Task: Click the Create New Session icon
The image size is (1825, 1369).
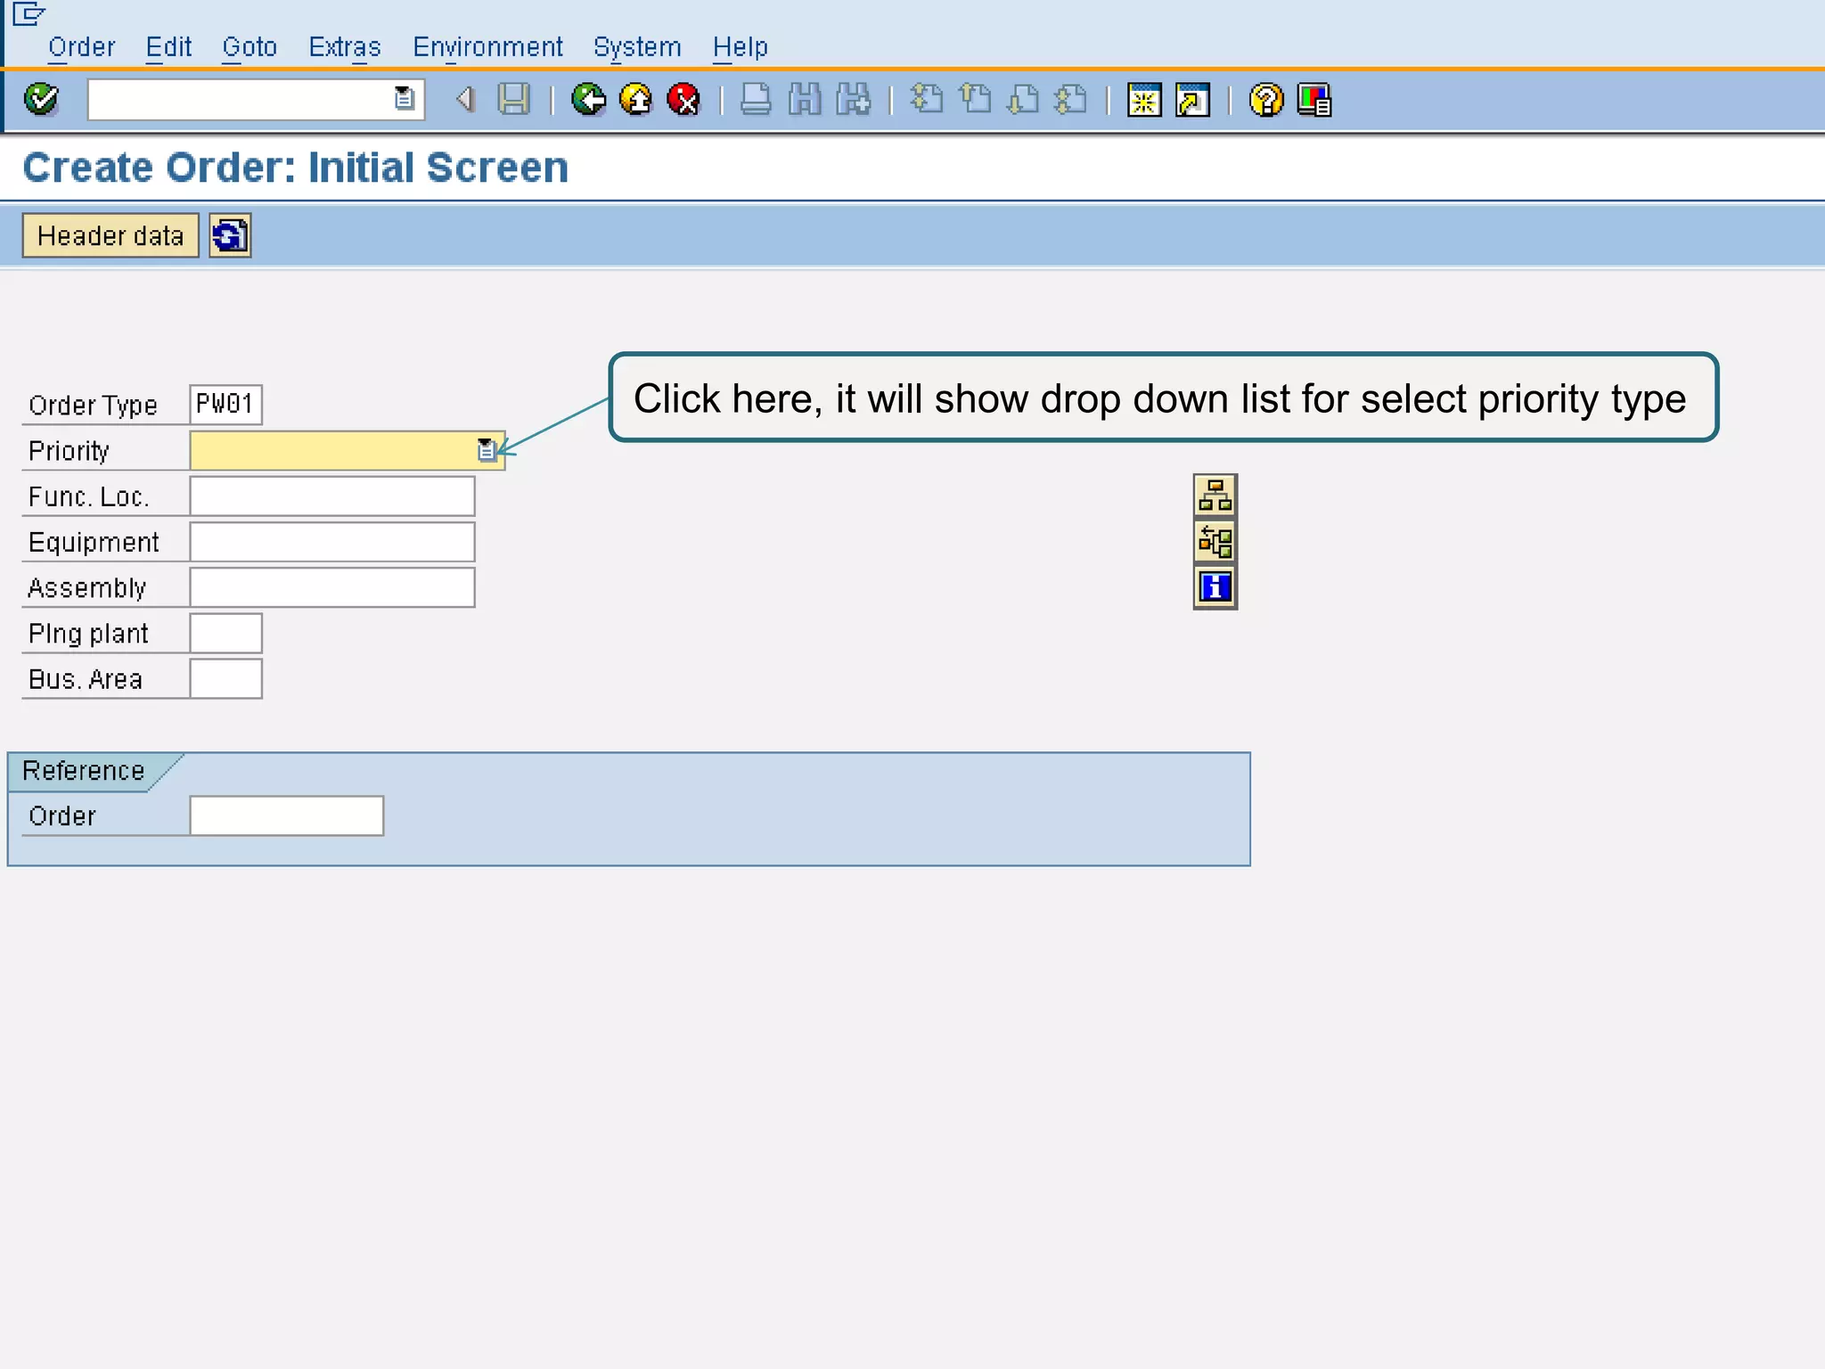Action: pyautogui.click(x=1144, y=99)
